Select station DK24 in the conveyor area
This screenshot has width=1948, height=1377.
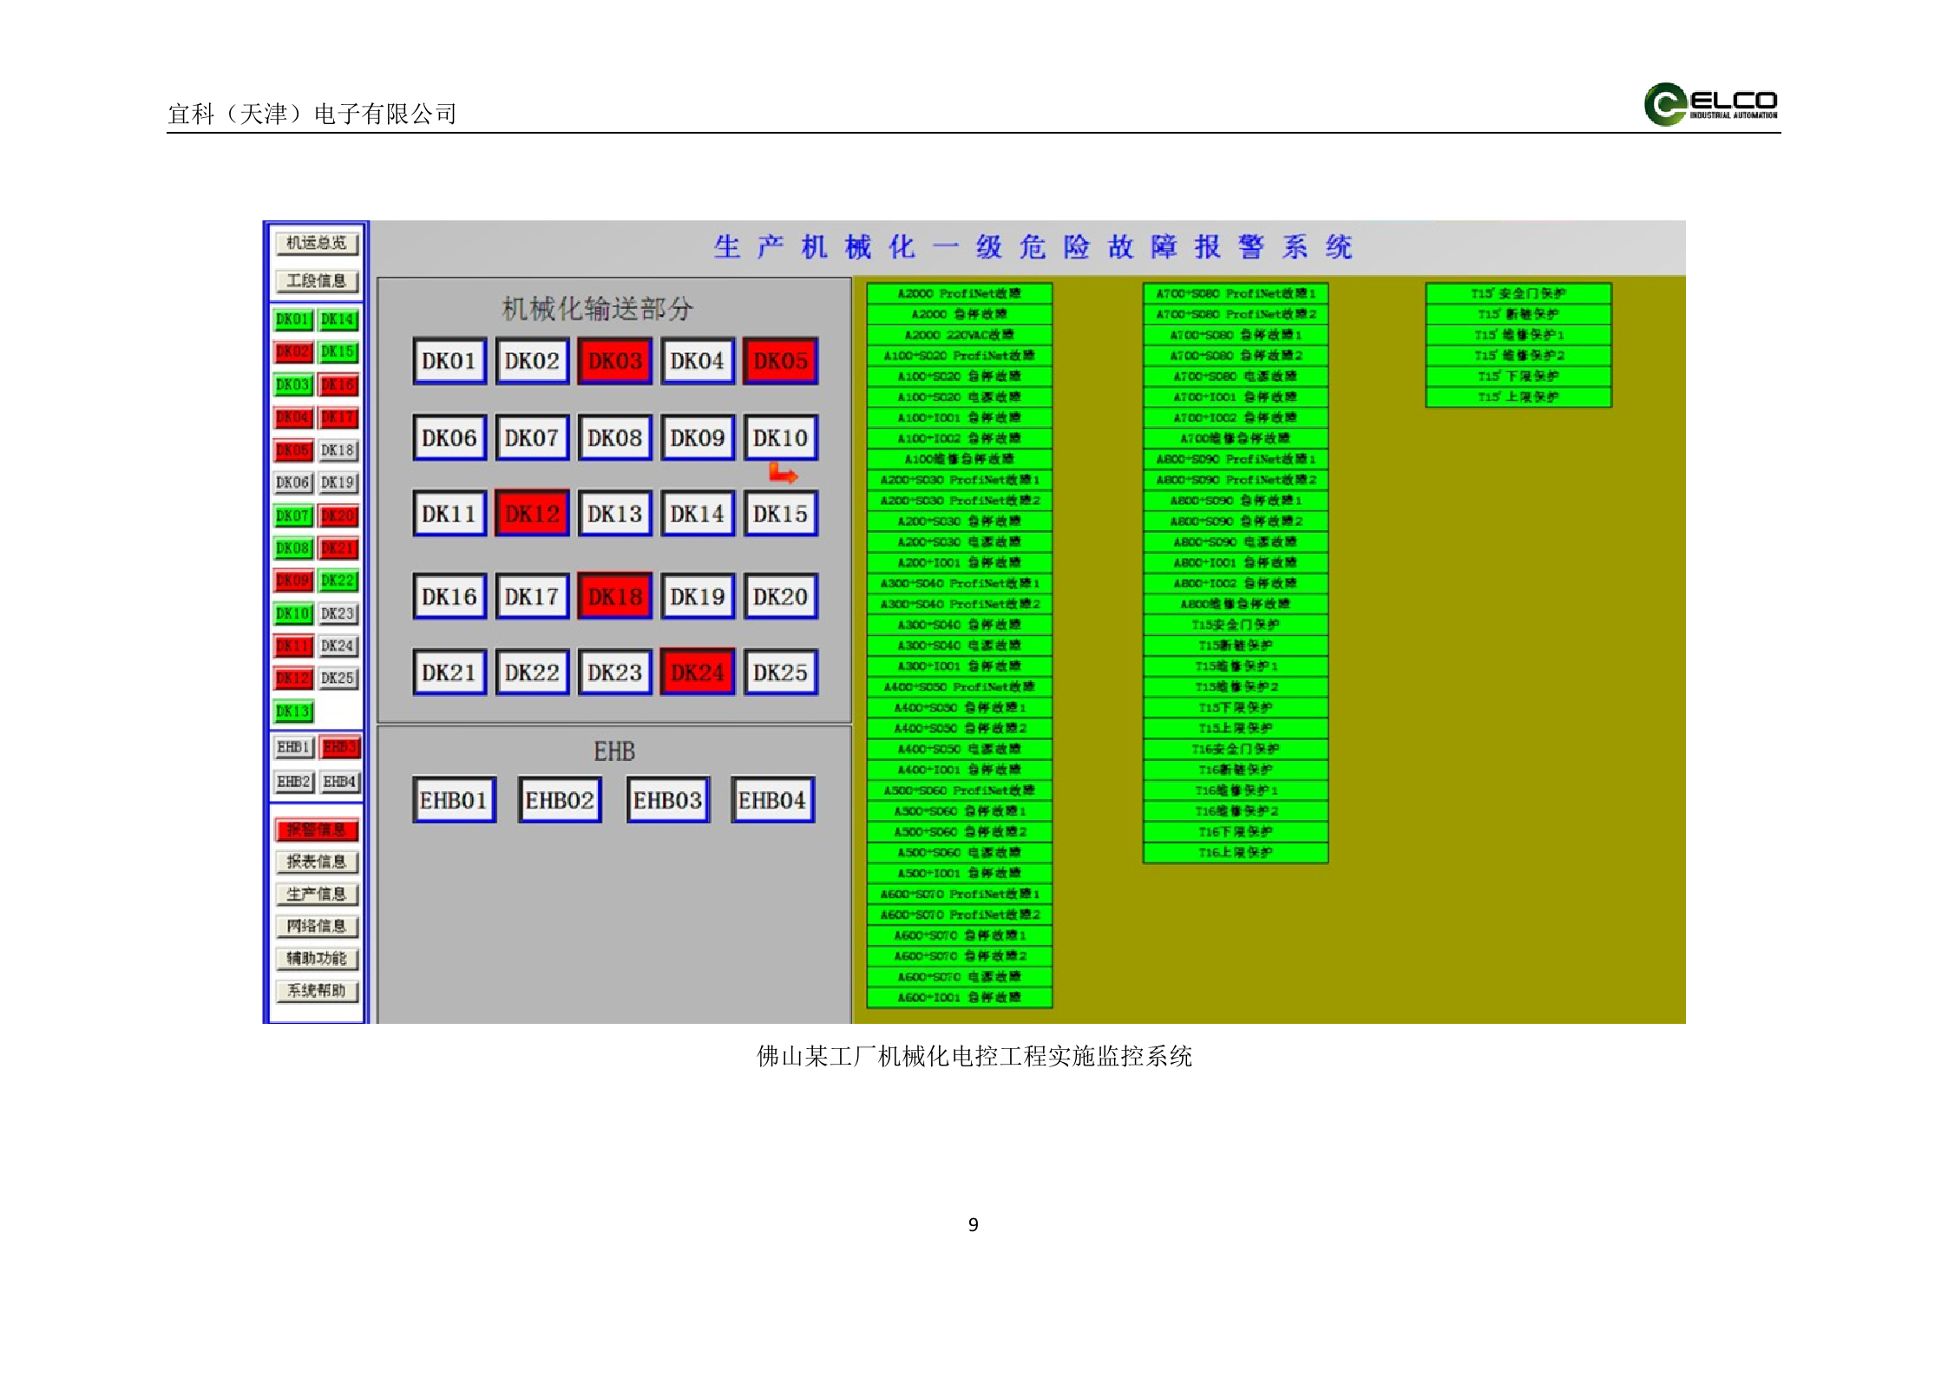pyautogui.click(x=697, y=671)
